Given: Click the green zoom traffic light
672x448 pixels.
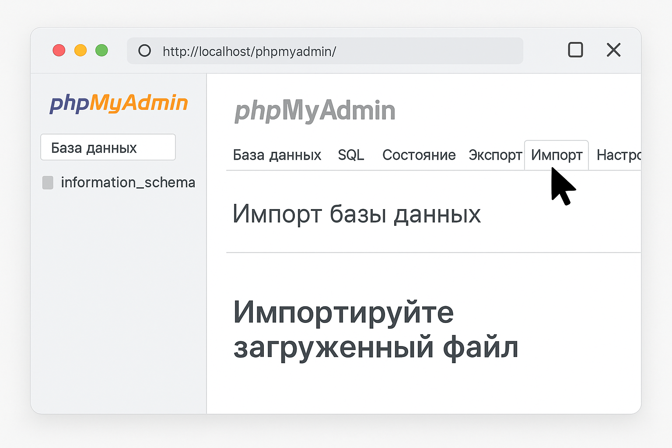Looking at the screenshot, I should (101, 50).
